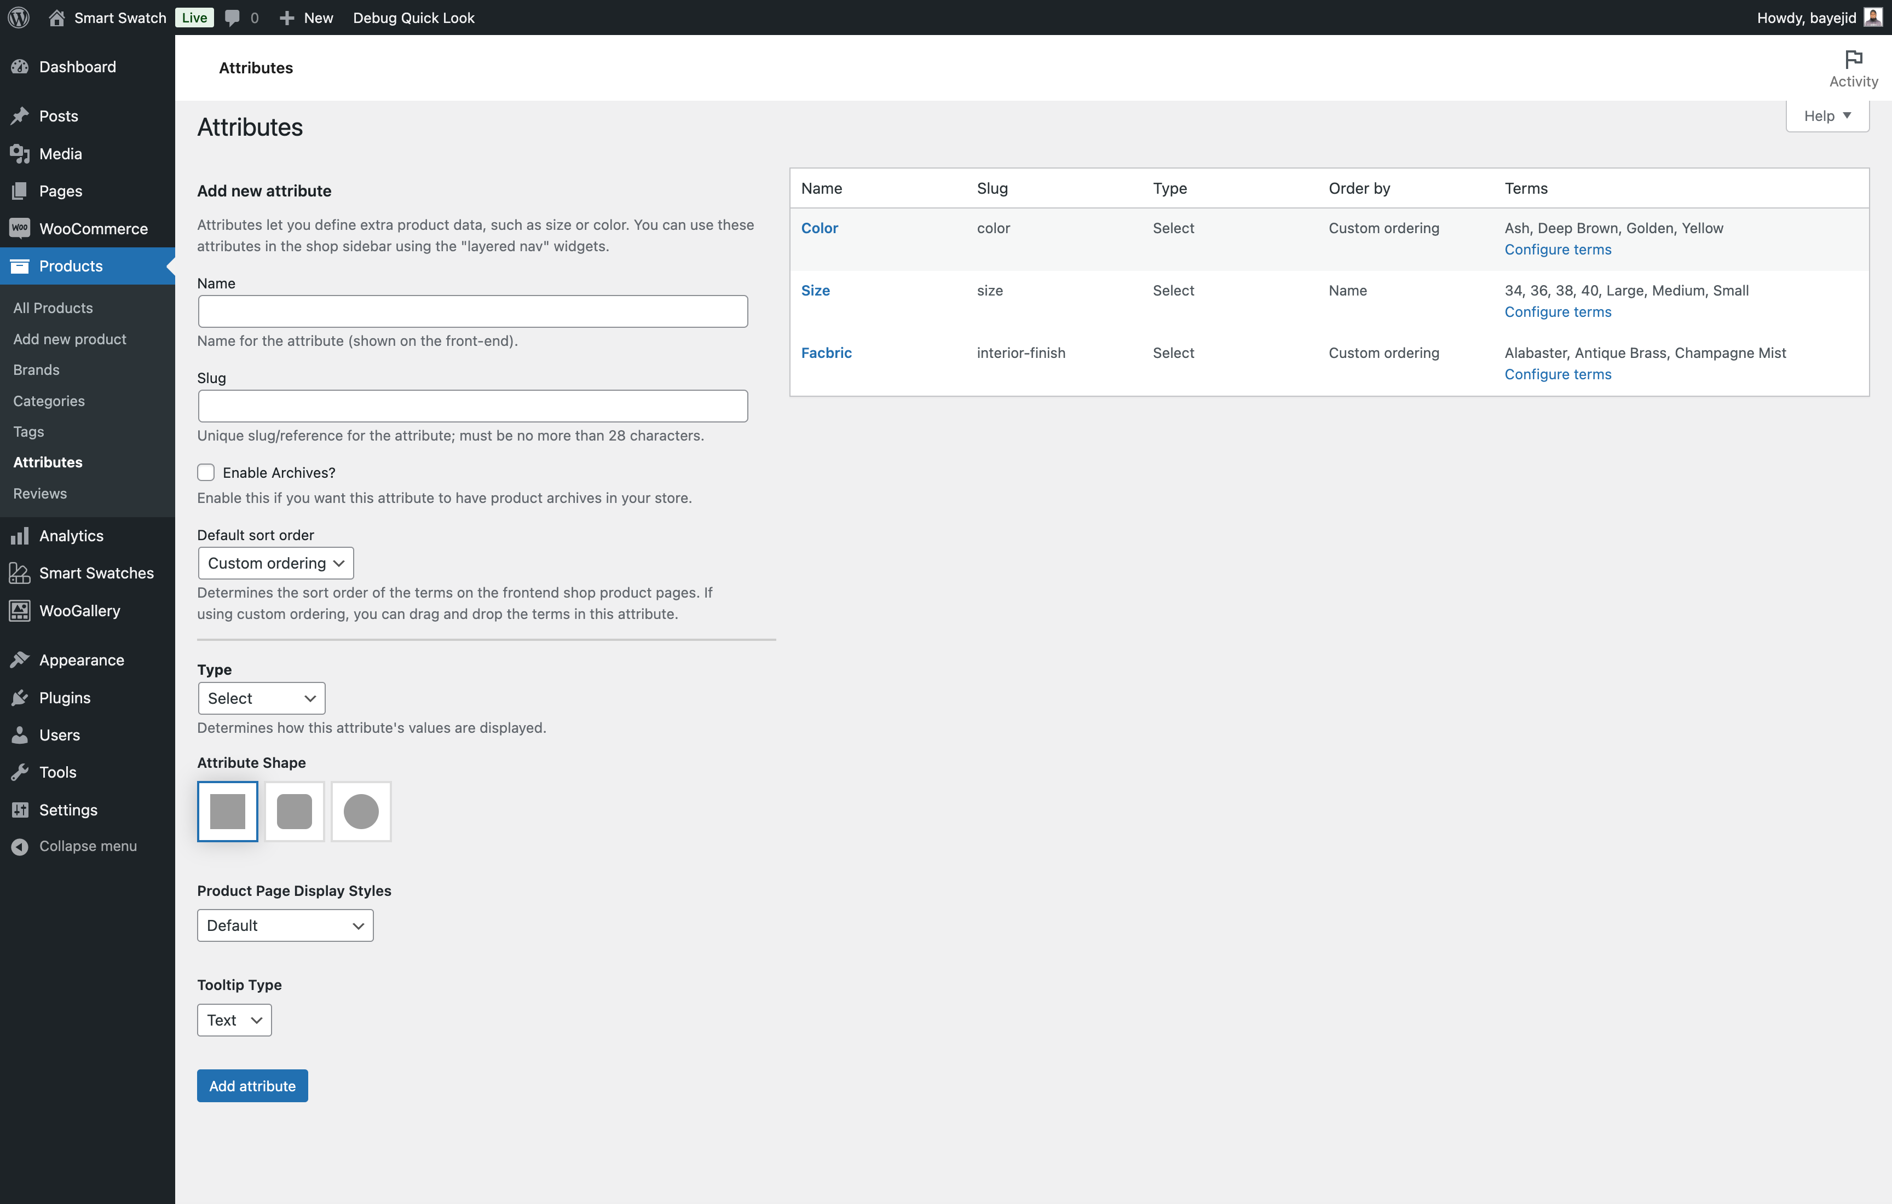Click the WooGallery icon

coord(20,611)
